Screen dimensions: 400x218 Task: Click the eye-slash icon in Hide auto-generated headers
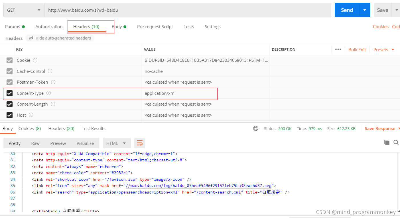31,38
